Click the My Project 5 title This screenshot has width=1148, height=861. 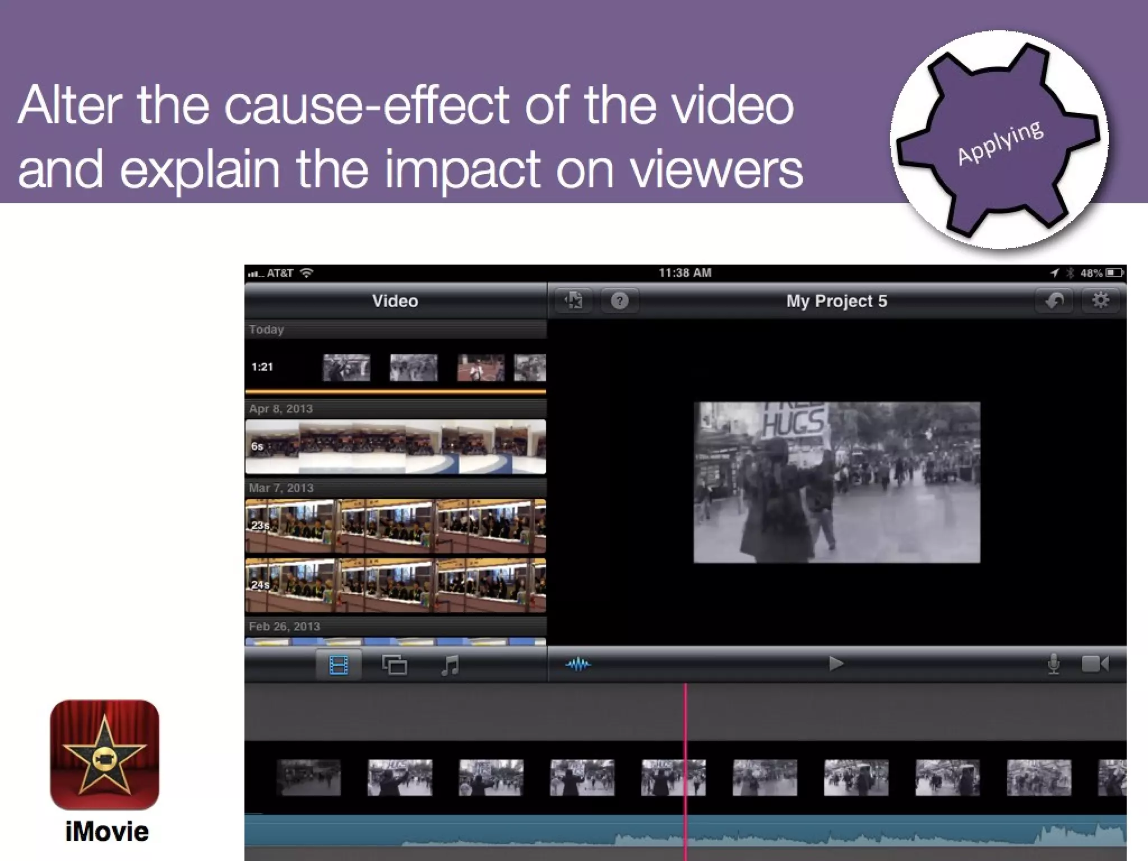[836, 301]
